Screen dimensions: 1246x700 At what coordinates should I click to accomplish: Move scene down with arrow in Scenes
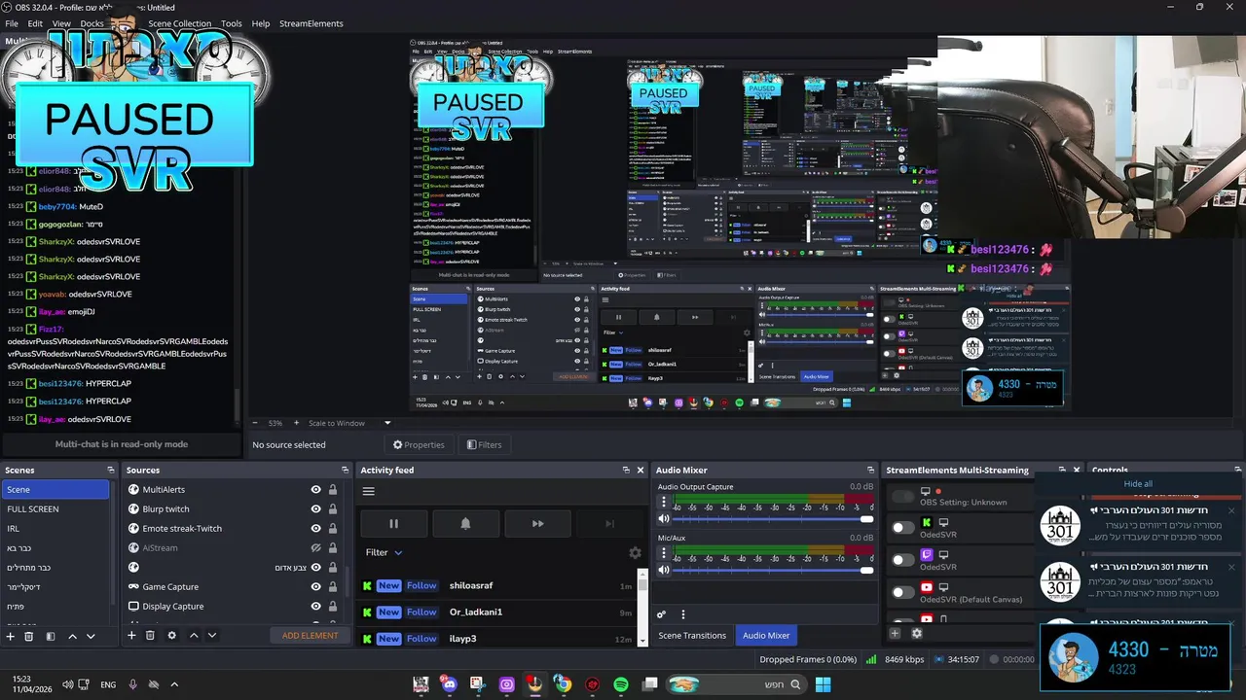pyautogui.click(x=91, y=636)
